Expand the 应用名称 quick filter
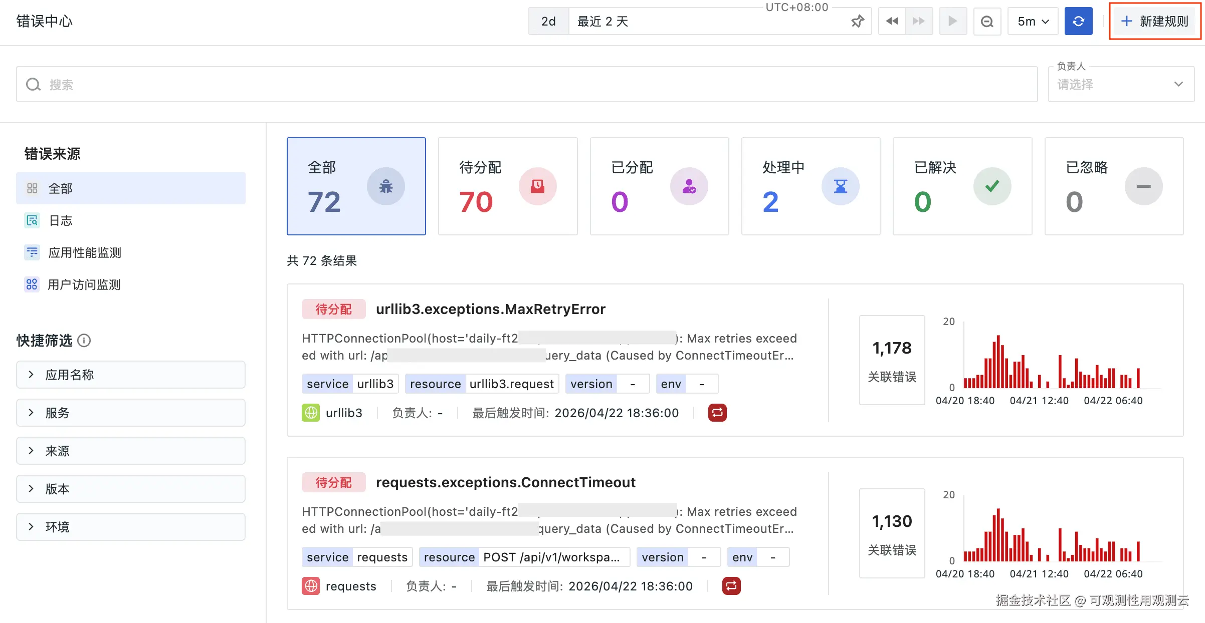Screen dimensions: 1205x623 click(x=130, y=375)
